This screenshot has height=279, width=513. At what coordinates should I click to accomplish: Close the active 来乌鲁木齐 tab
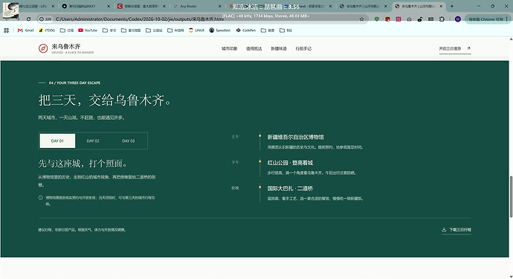[x=441, y=6]
